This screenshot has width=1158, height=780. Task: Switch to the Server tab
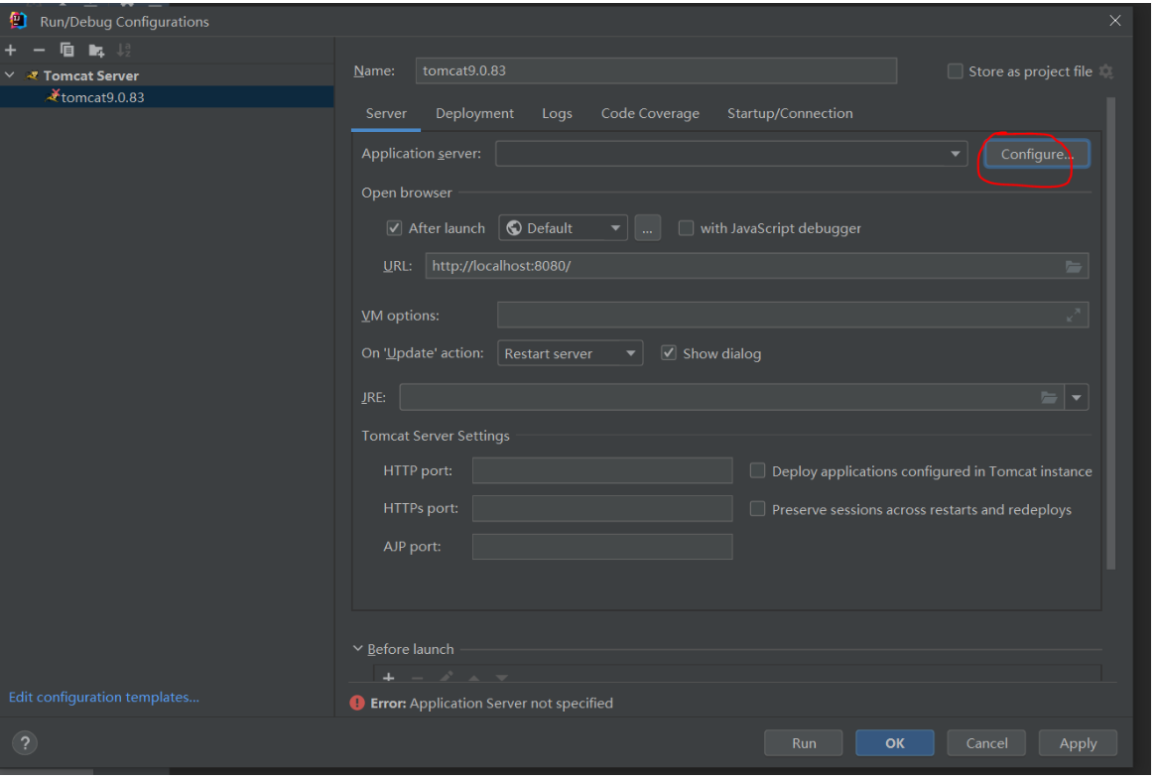[x=386, y=114]
